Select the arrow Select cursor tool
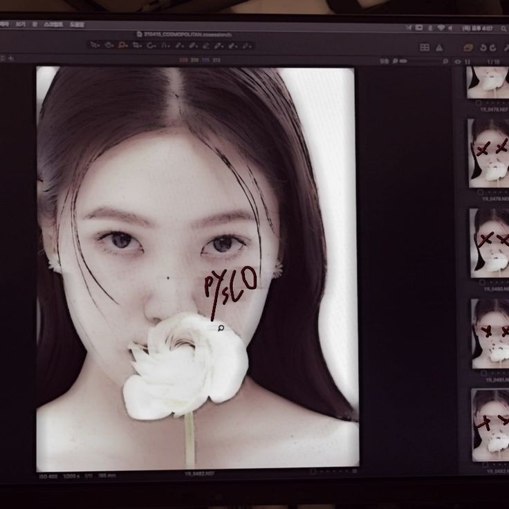 (95, 45)
